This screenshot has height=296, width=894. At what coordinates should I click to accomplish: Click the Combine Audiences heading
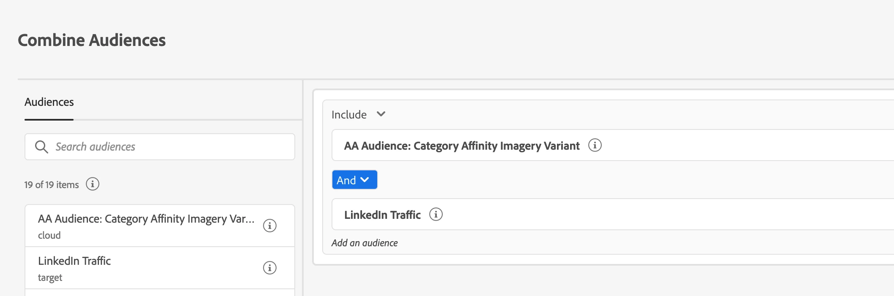(92, 40)
